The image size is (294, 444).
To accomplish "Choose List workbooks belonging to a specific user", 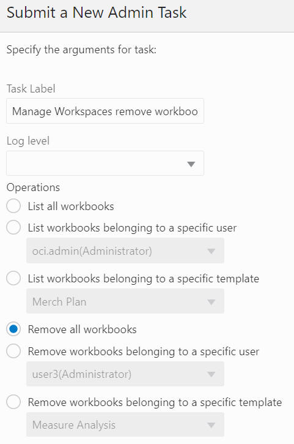I will pos(13,227).
